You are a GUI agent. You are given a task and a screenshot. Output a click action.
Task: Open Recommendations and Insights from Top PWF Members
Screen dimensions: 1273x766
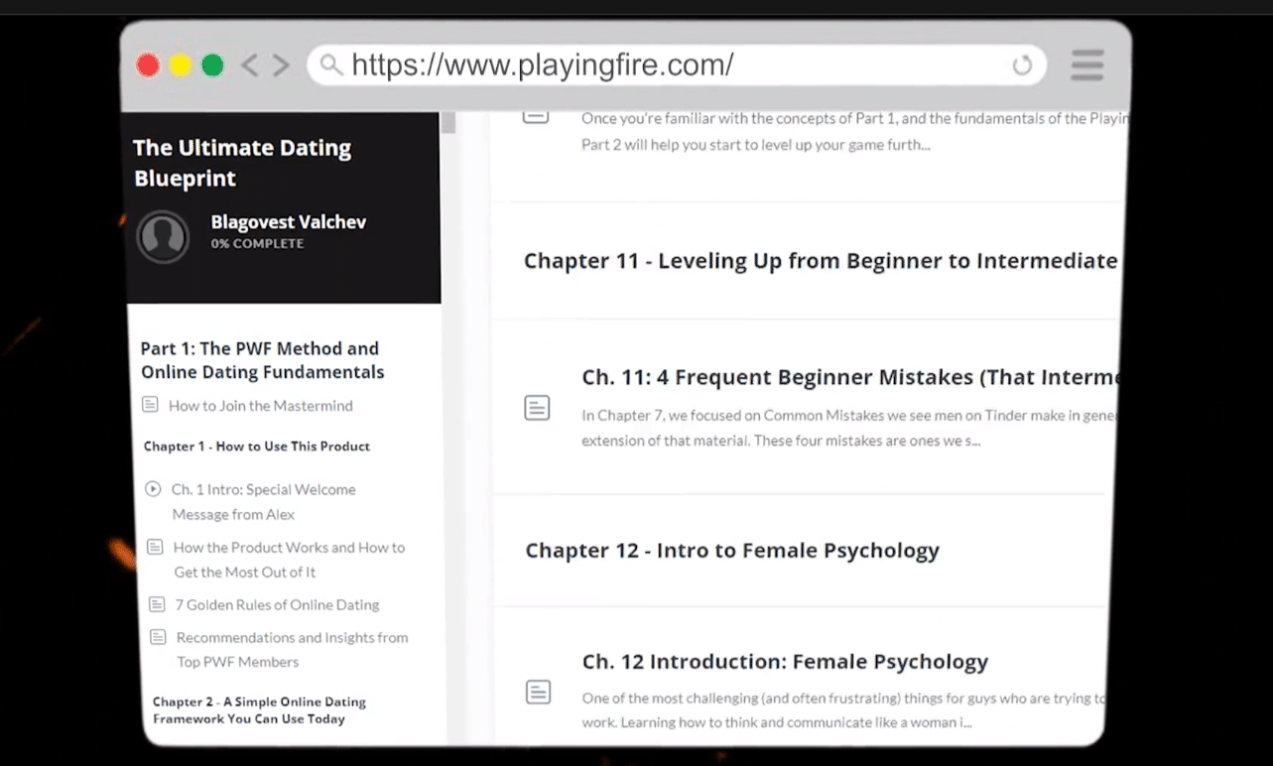[x=292, y=650]
